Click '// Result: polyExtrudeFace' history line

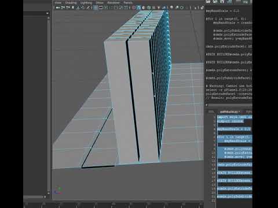point(229,98)
